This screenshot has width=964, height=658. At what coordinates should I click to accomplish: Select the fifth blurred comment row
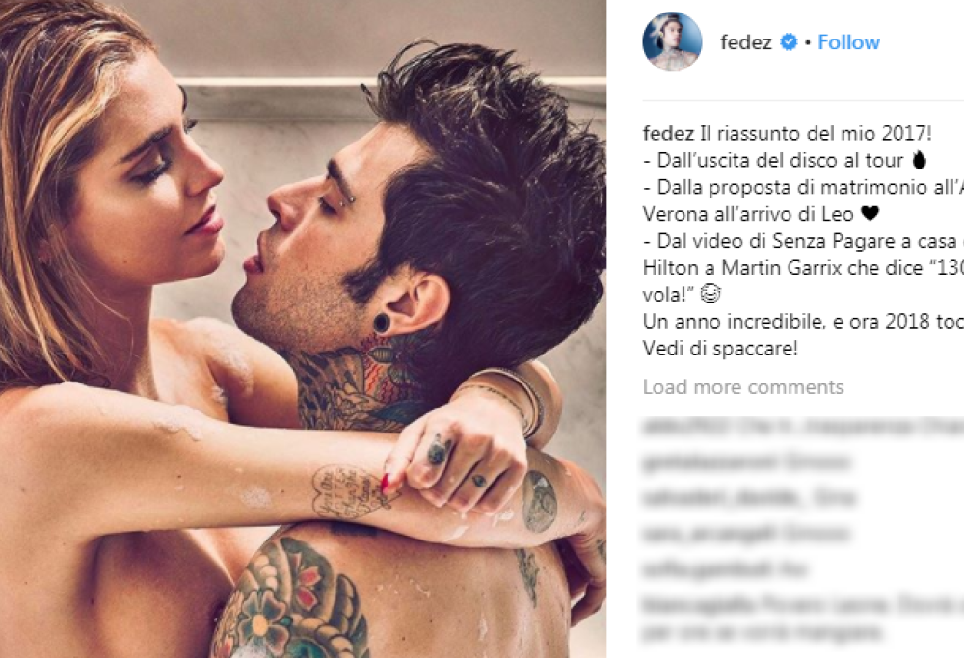pyautogui.click(x=724, y=569)
